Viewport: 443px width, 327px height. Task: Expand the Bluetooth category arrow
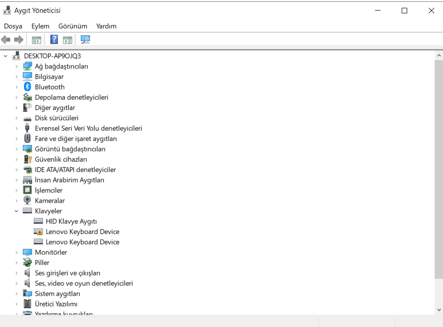coord(17,87)
